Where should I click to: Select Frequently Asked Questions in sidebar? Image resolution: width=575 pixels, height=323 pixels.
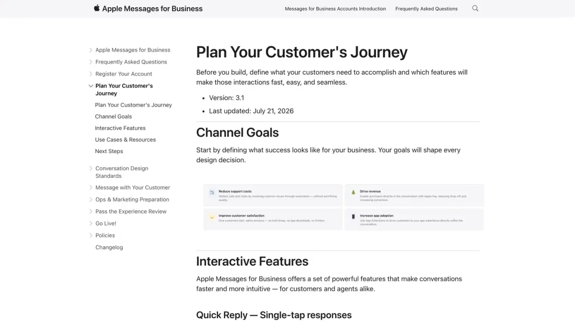[131, 62]
